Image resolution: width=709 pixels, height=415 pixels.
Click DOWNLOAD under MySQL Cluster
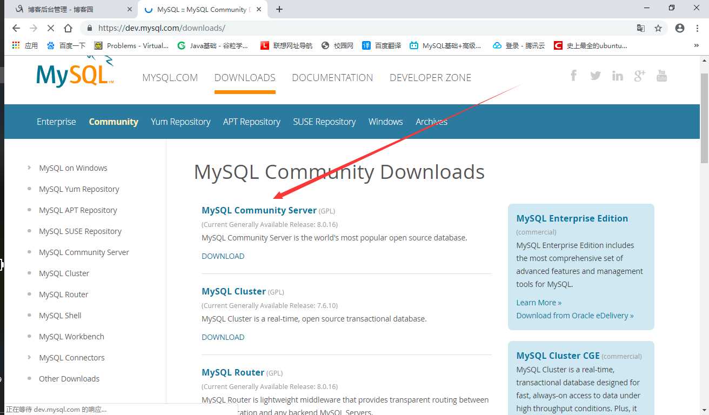pos(223,337)
